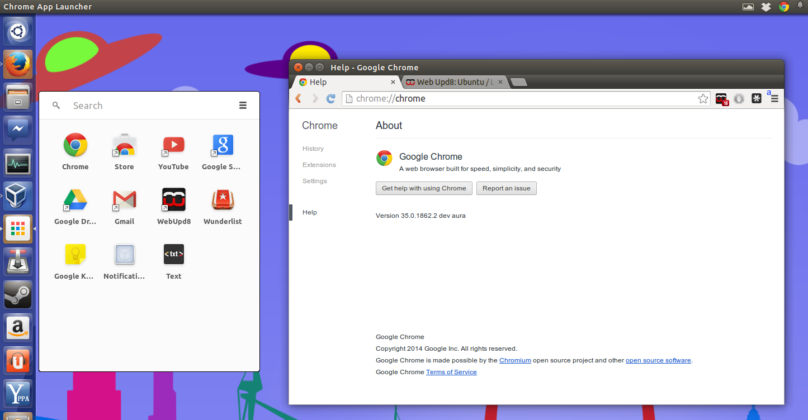Launch VirtualBox from the Unity launcher
This screenshot has width=808, height=420.
tap(18, 196)
